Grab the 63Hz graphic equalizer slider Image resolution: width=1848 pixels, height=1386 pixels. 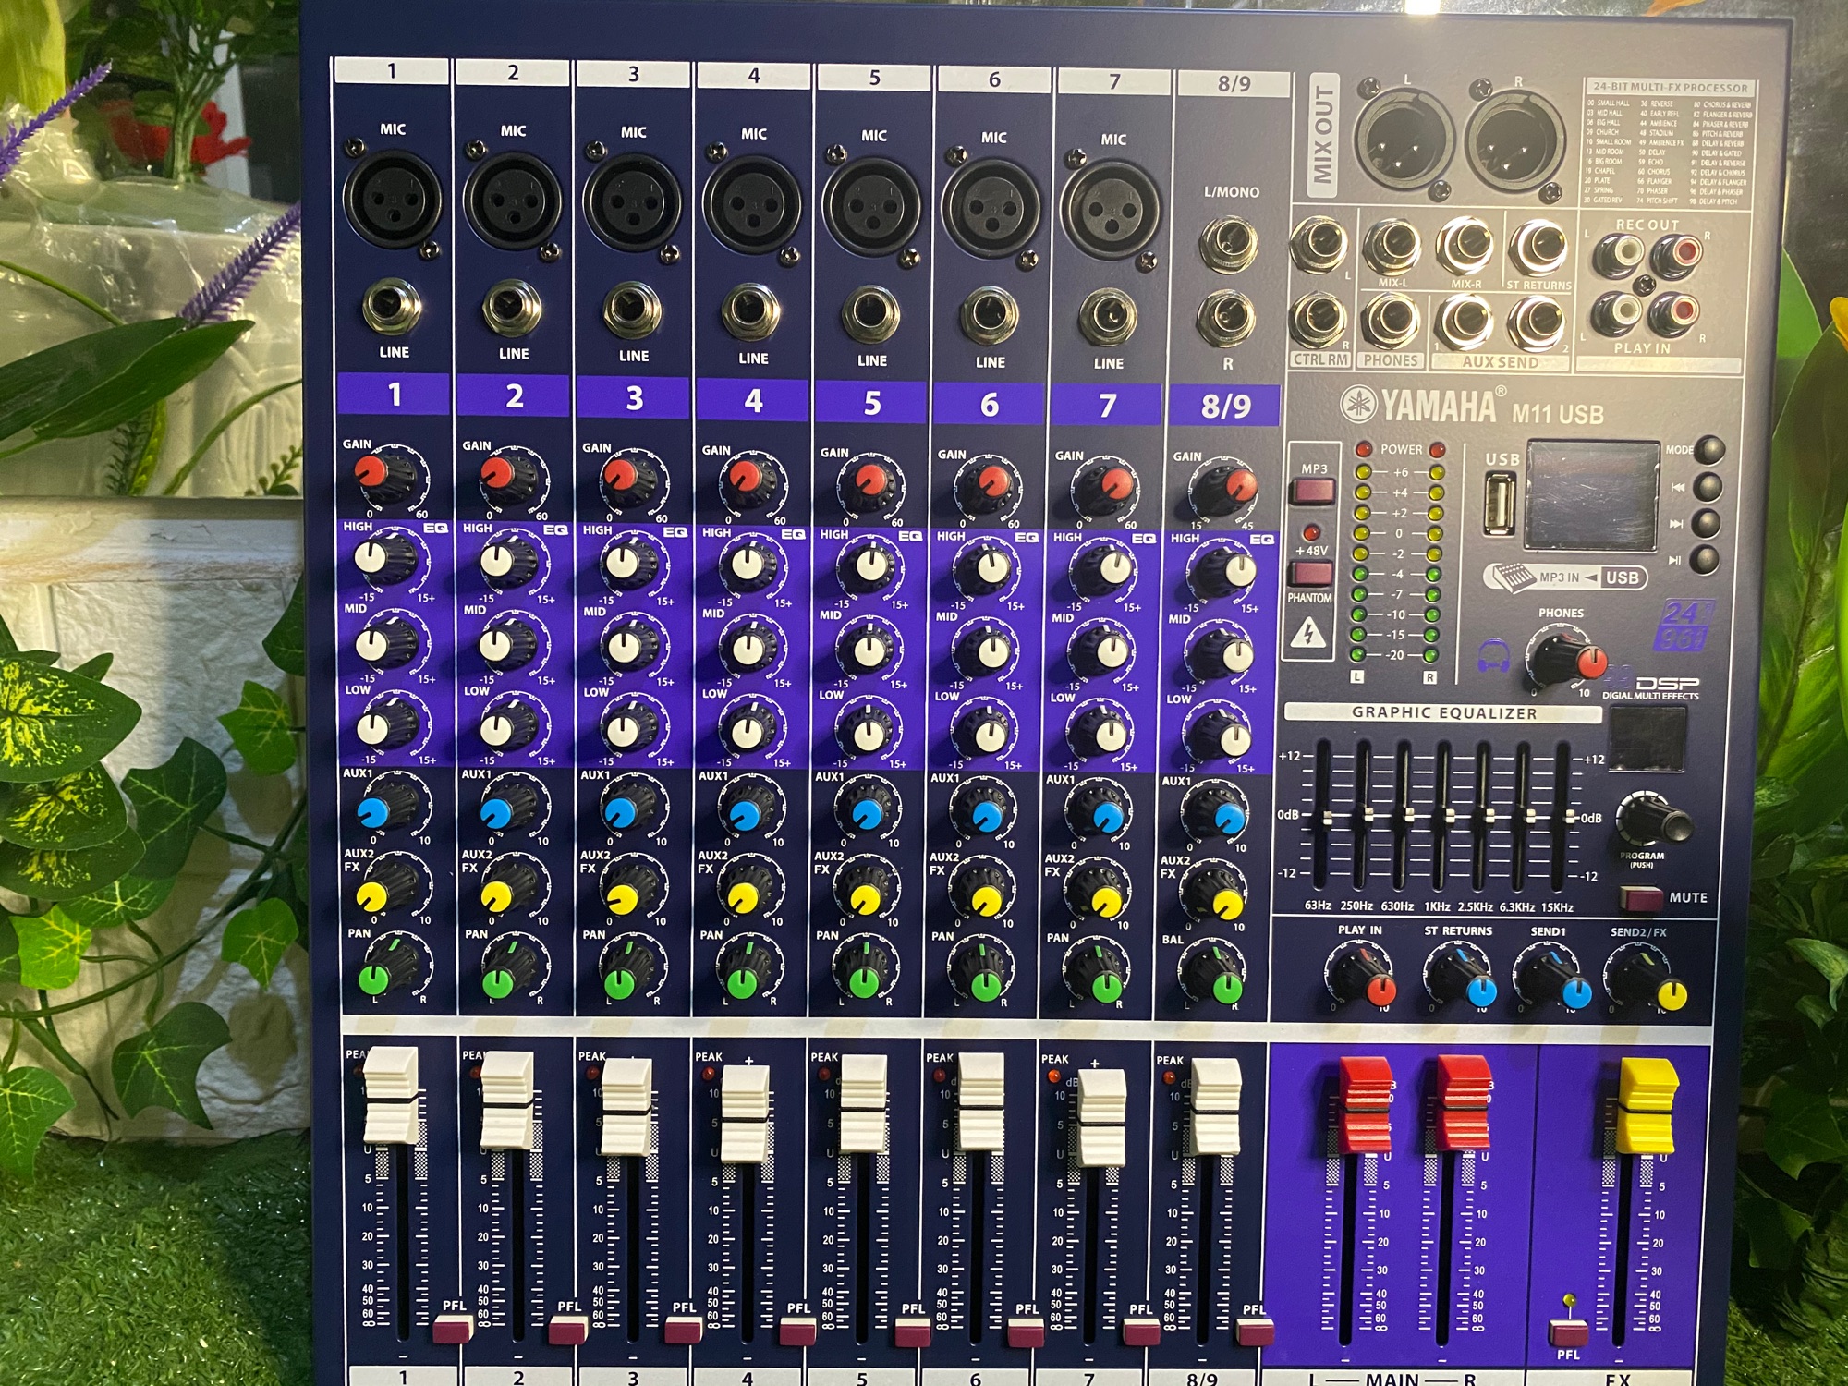point(1327,818)
